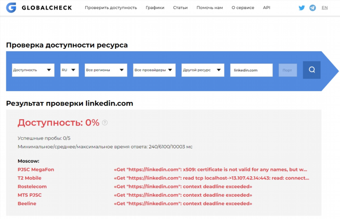Expand the Все провайдеры dropdown
Screen dimensions: 340x219
(154, 70)
